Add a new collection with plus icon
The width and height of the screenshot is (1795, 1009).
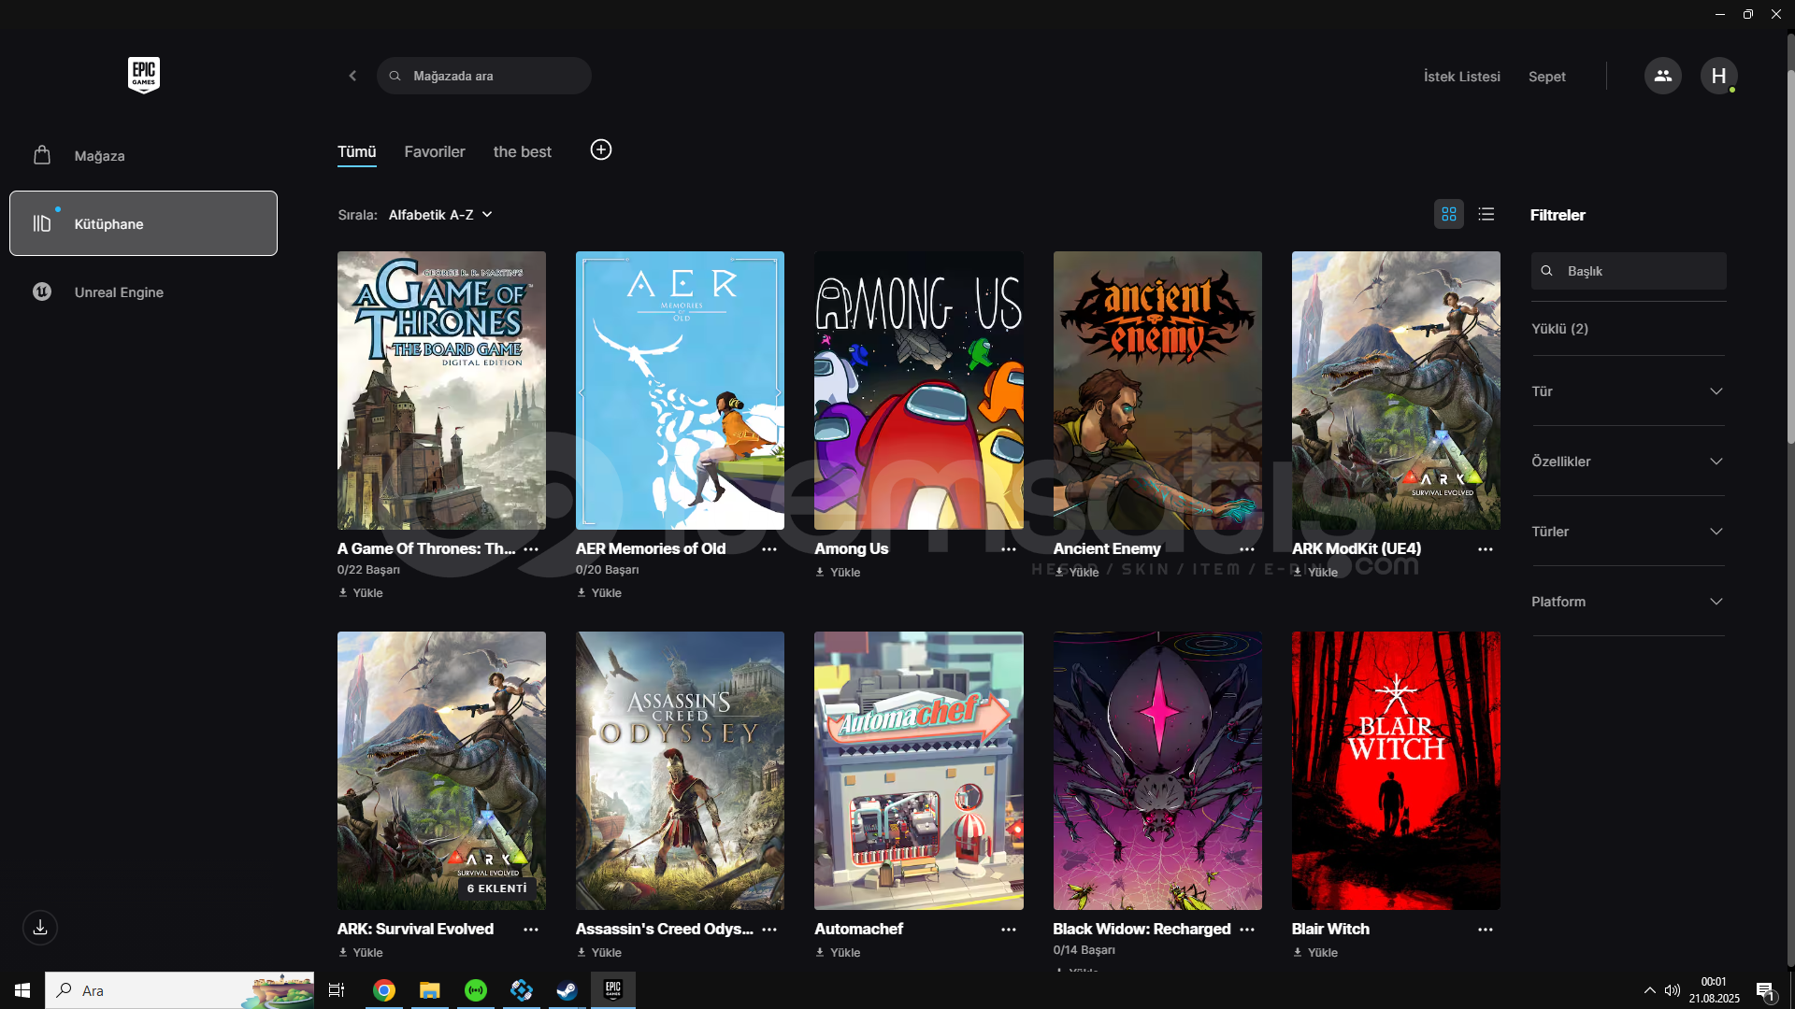601,149
